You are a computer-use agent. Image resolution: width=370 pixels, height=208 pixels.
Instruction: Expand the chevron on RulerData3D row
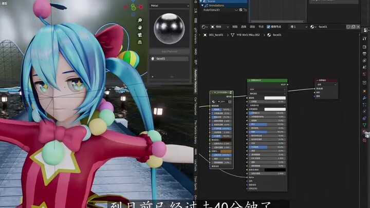[x=236, y=10]
